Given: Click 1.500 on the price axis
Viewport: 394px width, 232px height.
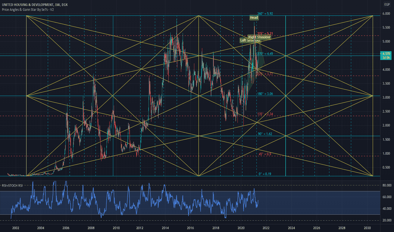Looking at the screenshot, I should tap(386, 140).
